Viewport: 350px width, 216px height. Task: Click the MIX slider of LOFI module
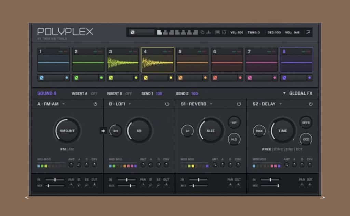126,186
